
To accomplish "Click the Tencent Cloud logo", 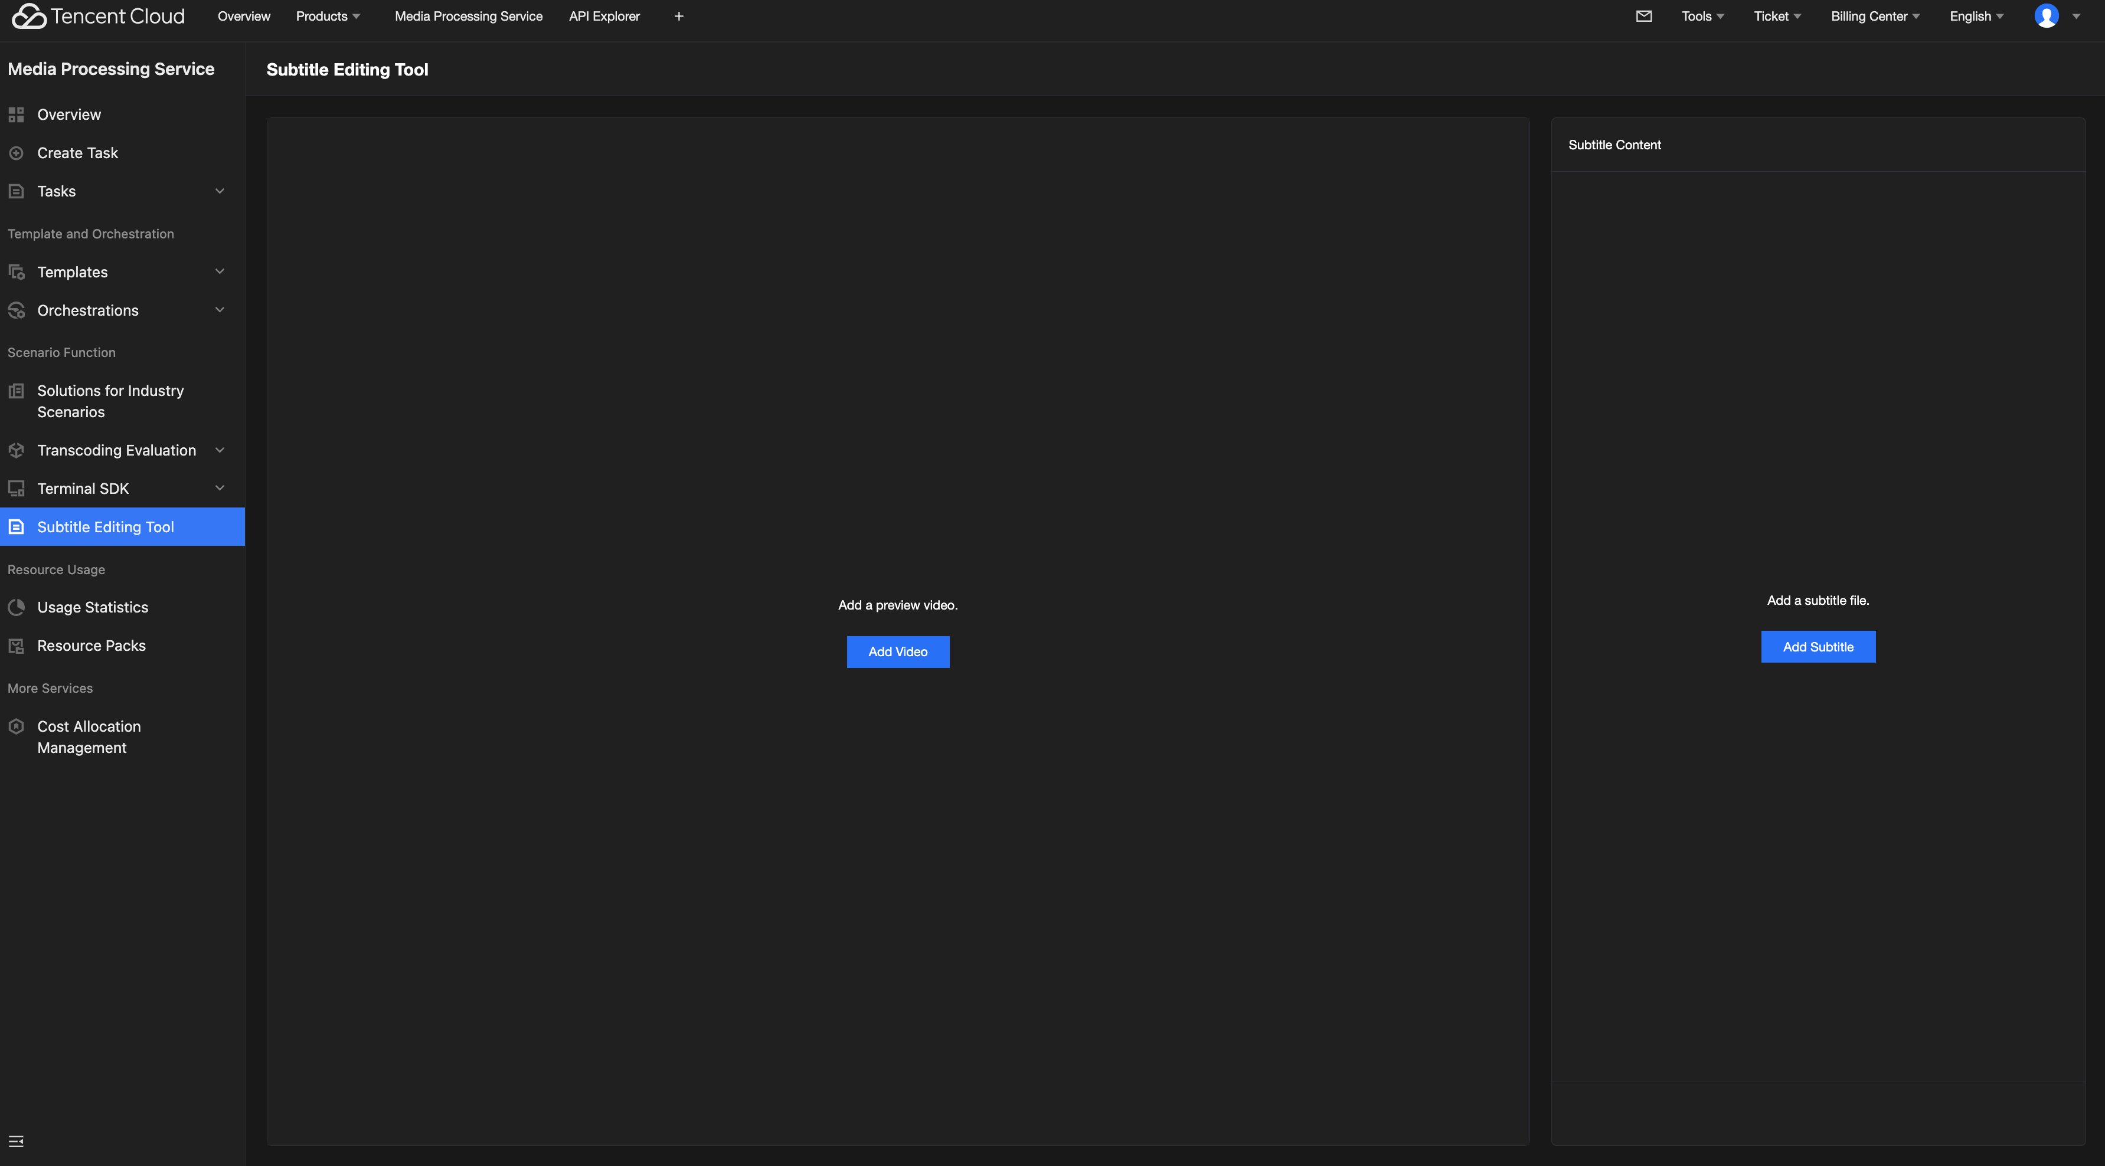I will pyautogui.click(x=98, y=17).
